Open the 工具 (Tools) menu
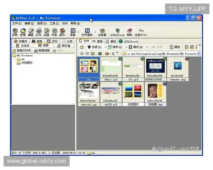Viewport: 213px width, 170px height. 54,23
